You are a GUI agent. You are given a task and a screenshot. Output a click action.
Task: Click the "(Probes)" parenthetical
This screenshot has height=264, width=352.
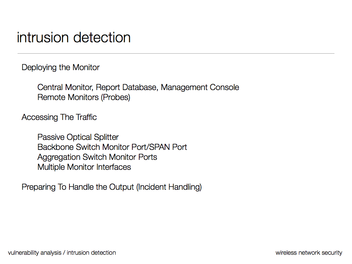coord(115,97)
